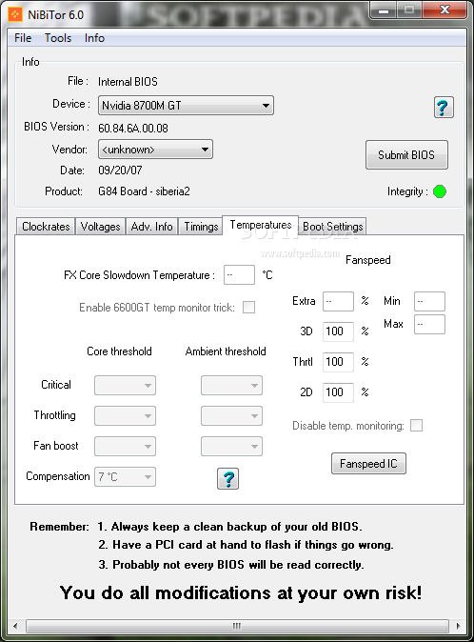Expand the Critical ambient threshold dropdown

click(231, 385)
